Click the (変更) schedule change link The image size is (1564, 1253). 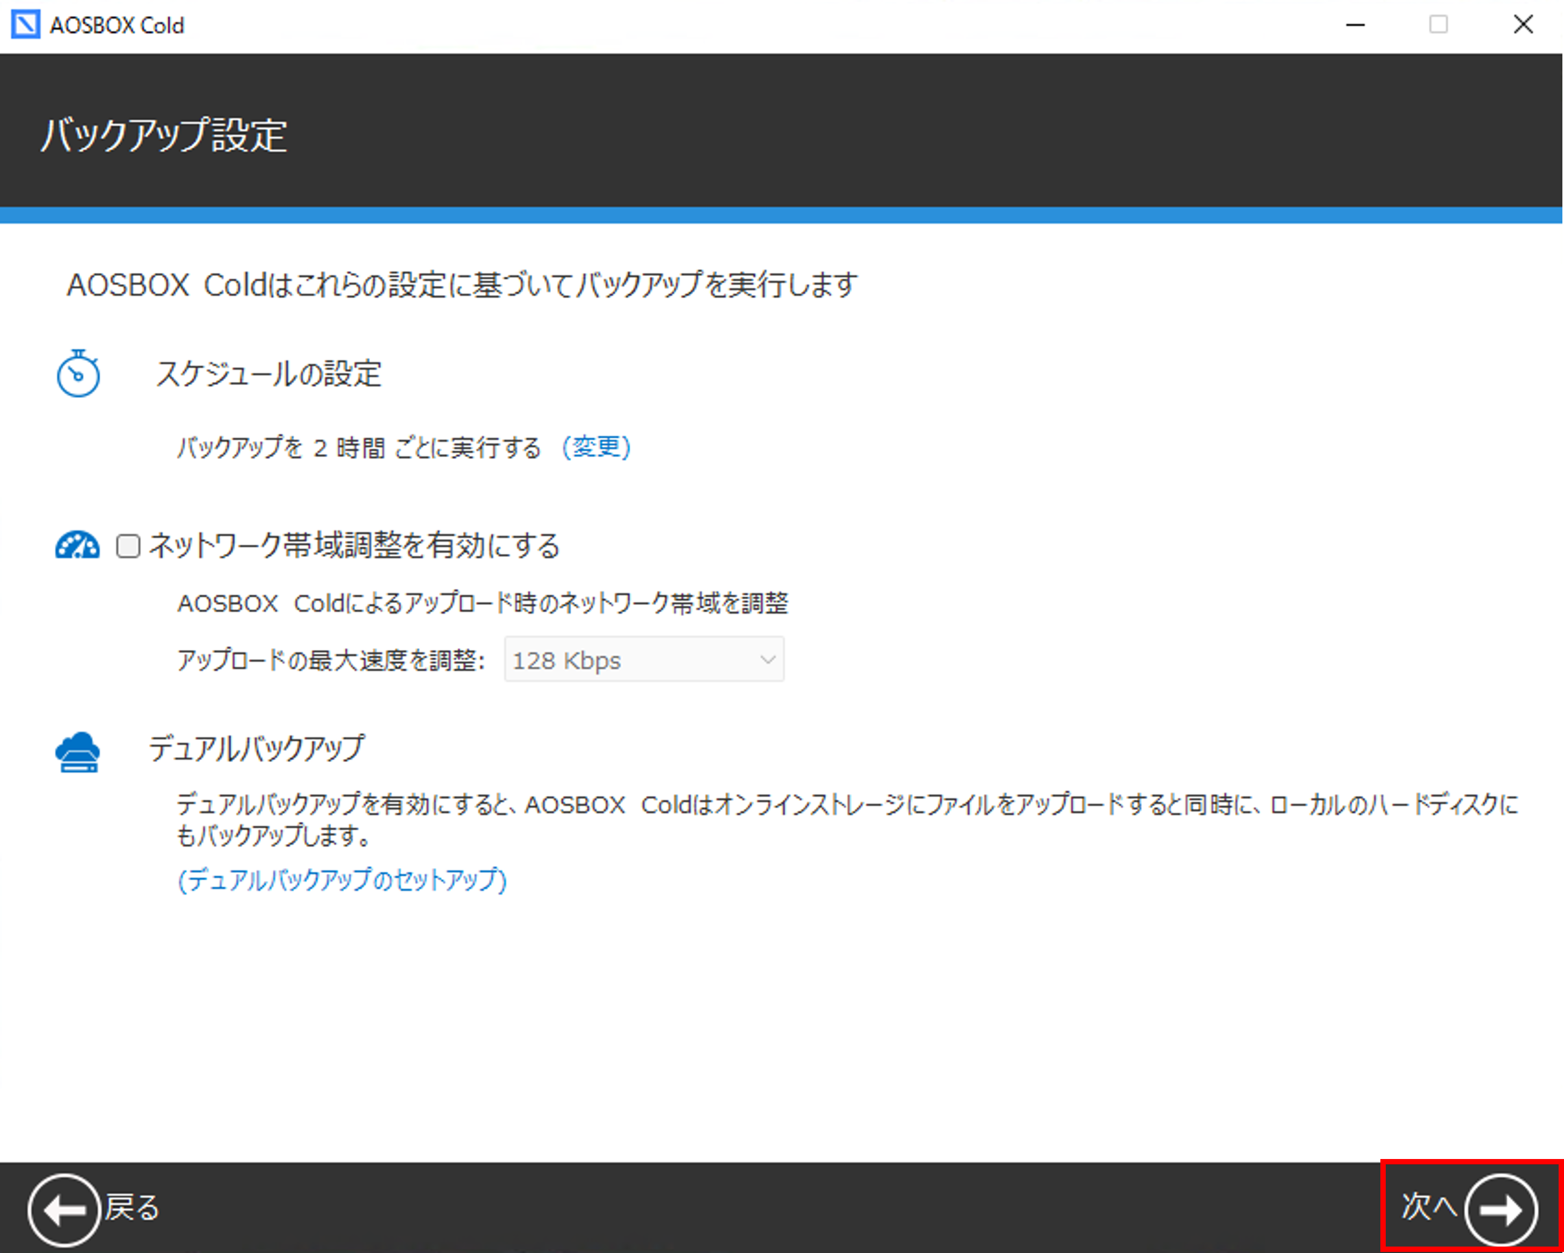[595, 447]
